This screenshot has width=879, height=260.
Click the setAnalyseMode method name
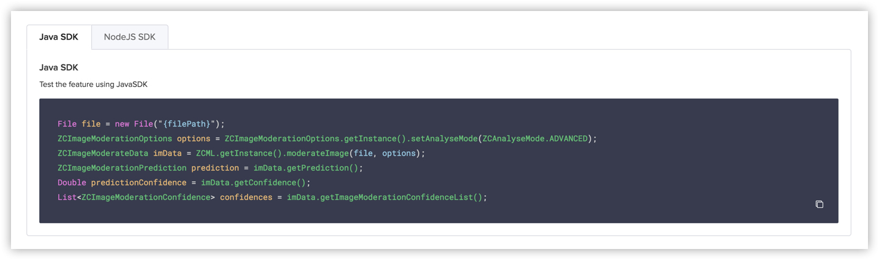pos(439,138)
